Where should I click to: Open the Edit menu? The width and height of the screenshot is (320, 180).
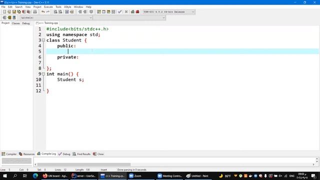(x=10, y=7)
